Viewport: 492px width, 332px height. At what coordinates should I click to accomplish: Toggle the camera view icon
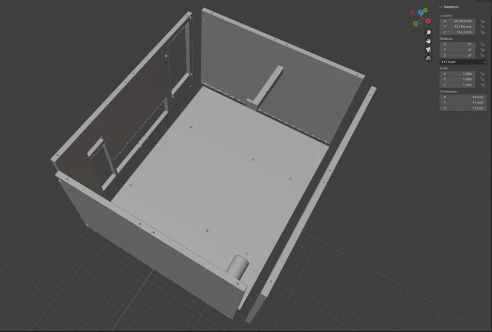(x=428, y=50)
